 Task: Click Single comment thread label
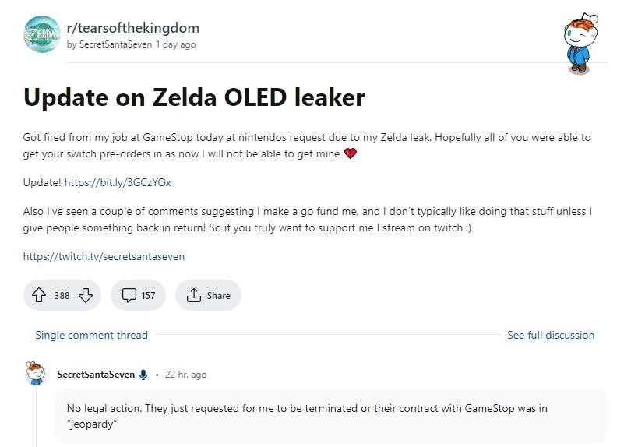[91, 335]
